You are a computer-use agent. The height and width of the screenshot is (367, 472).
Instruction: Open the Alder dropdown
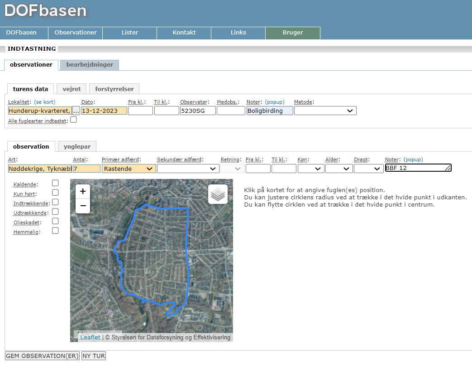339,169
